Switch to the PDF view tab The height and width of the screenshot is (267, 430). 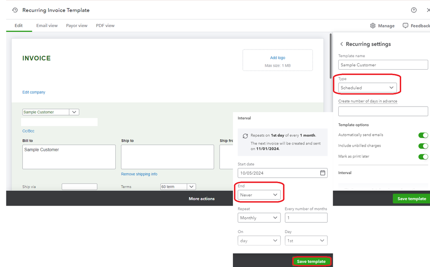(x=105, y=25)
